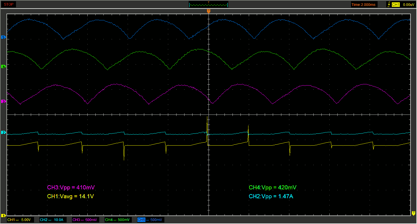Select the magenta channel 3 ground marker

4,101
